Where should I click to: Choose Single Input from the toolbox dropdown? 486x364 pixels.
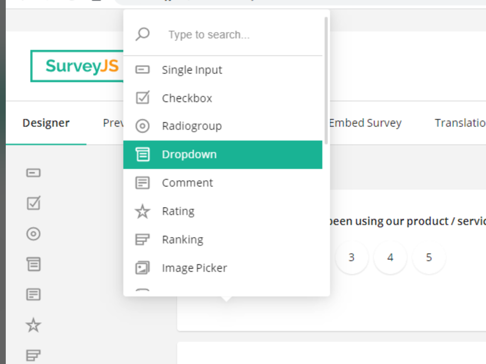coord(192,69)
